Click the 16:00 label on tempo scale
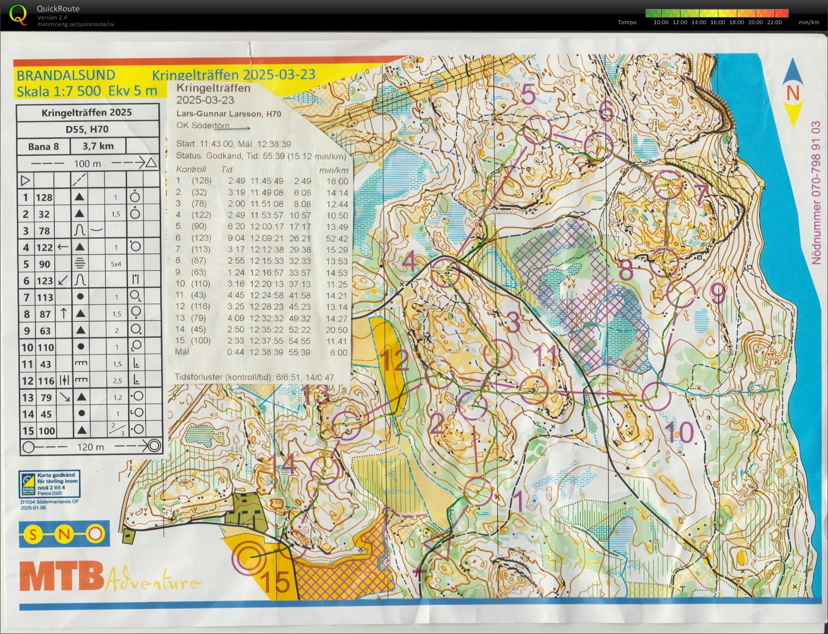828x634 pixels. [717, 22]
